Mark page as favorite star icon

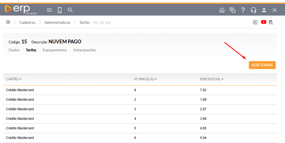pos(255,22)
